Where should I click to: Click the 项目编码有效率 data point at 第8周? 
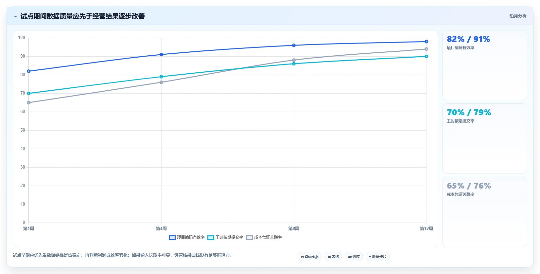tap(294, 46)
